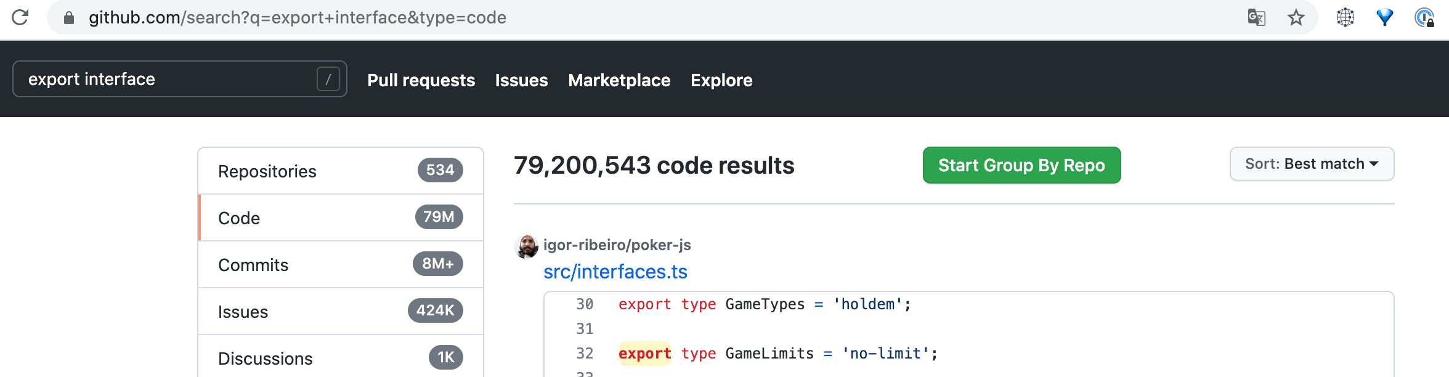The image size is (1449, 377).
Task: Open the Google Translate icon
Action: [1256, 17]
